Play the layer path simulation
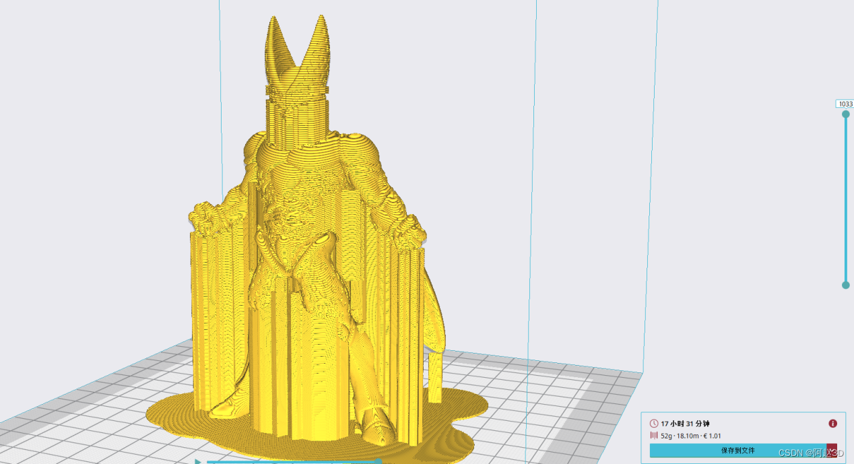 [199, 461]
